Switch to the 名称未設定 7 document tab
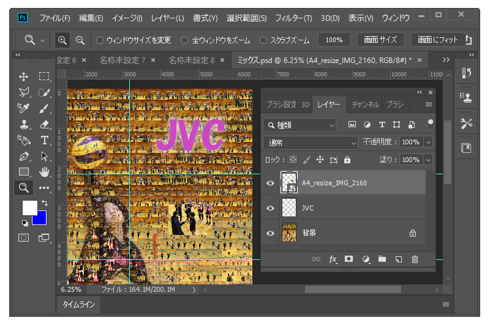 pos(122,60)
